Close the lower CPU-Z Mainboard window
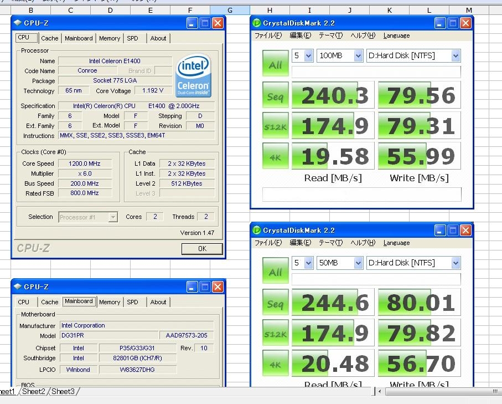The height and width of the screenshot is (404, 502). (218, 287)
